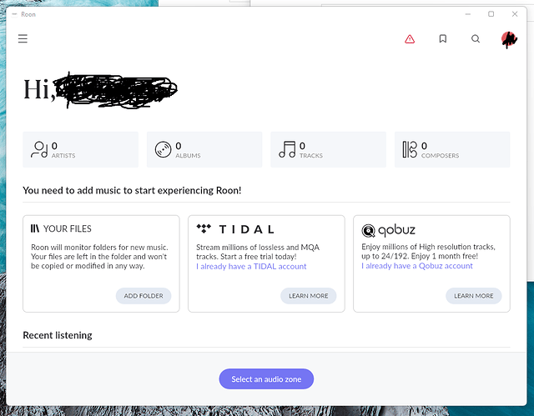Click the 'Stream millions of lossless' text
Image resolution: width=534 pixels, height=416 pixels.
click(258, 252)
